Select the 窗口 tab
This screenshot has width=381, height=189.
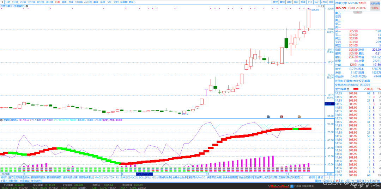pos(11,177)
